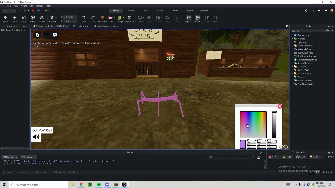The image size is (335, 188).
Task: Expand the Workspace node in Explorer
Action: [x=292, y=35]
